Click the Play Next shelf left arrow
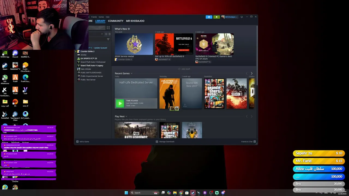 click(x=247, y=117)
